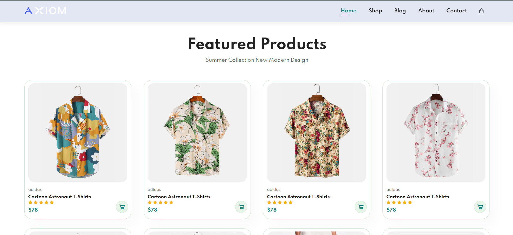Open the shopping bag in the navbar
This screenshot has height=235, width=513.
(x=481, y=11)
